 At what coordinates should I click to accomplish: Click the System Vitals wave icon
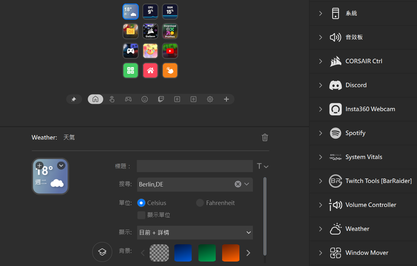point(336,157)
